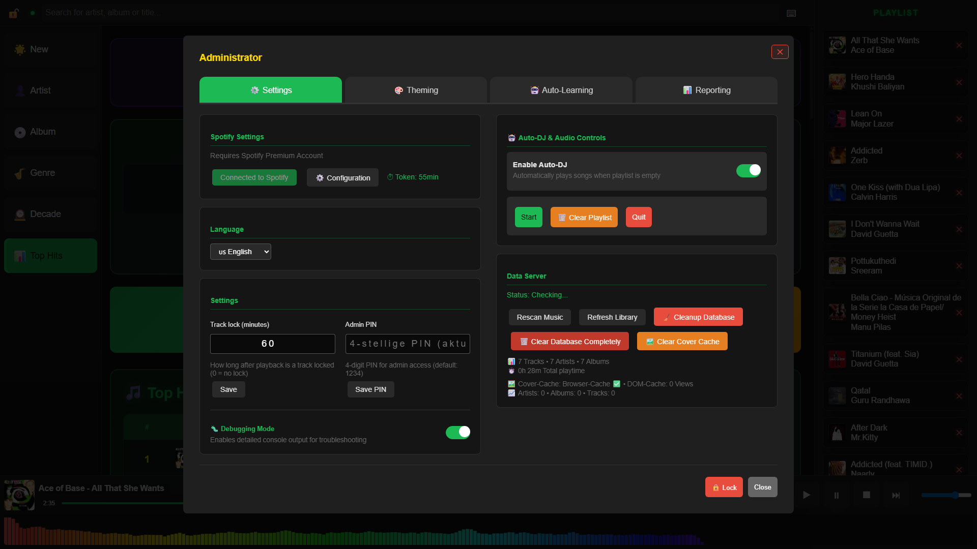This screenshot has width=977, height=549.
Task: Click the padlock icon in the top left
Action: point(13,13)
